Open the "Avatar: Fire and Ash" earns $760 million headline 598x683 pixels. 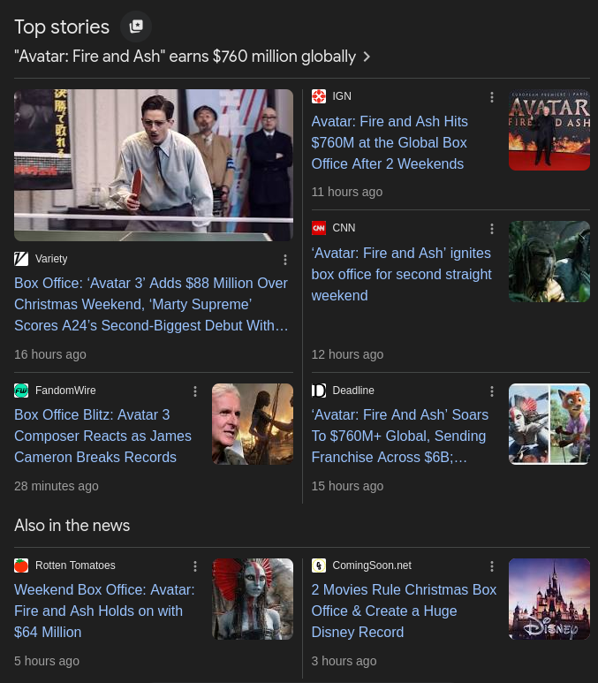185,57
